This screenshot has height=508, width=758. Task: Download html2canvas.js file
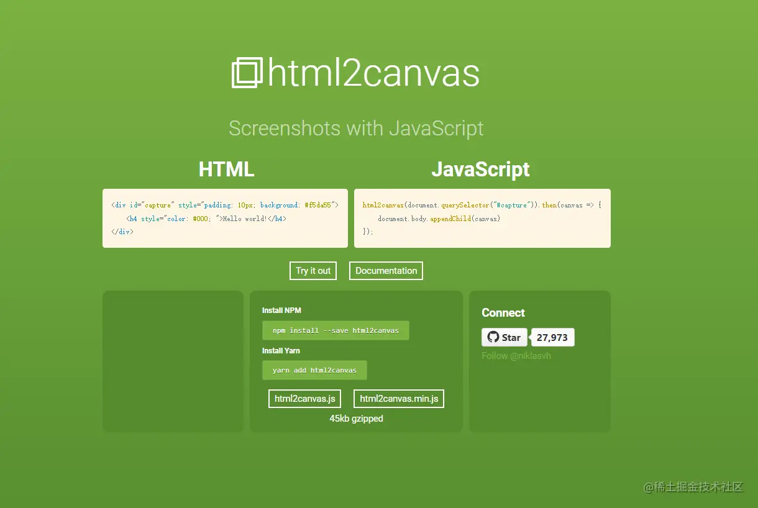tap(304, 399)
